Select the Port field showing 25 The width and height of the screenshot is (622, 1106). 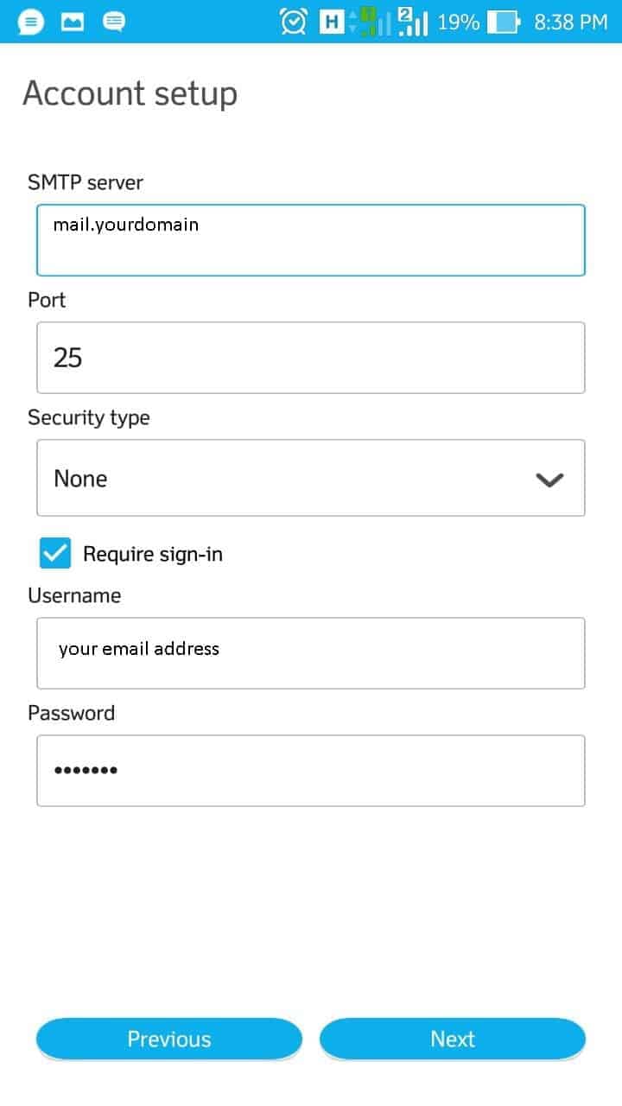311,358
